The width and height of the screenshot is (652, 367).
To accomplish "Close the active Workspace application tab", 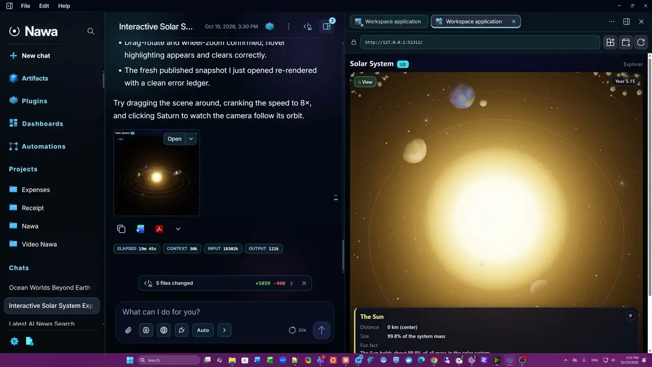I will (x=513, y=21).
